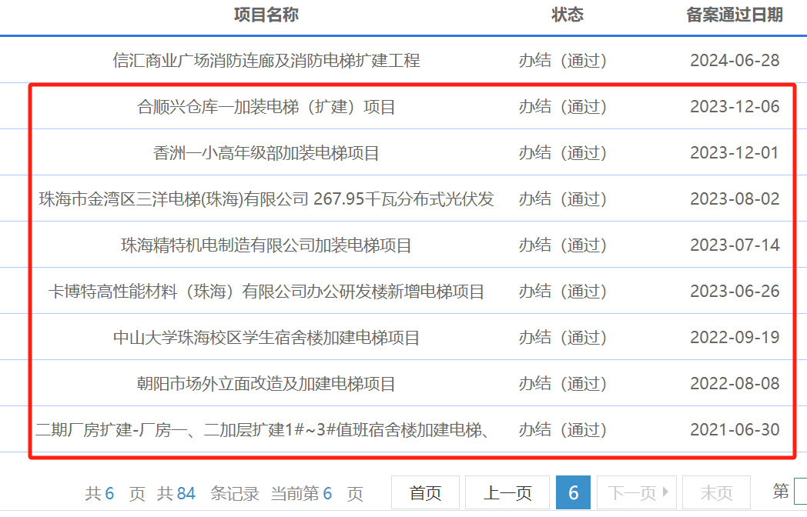807x517 pixels.
Task: Select date 2024-06-28 cell
Action: tap(735, 61)
